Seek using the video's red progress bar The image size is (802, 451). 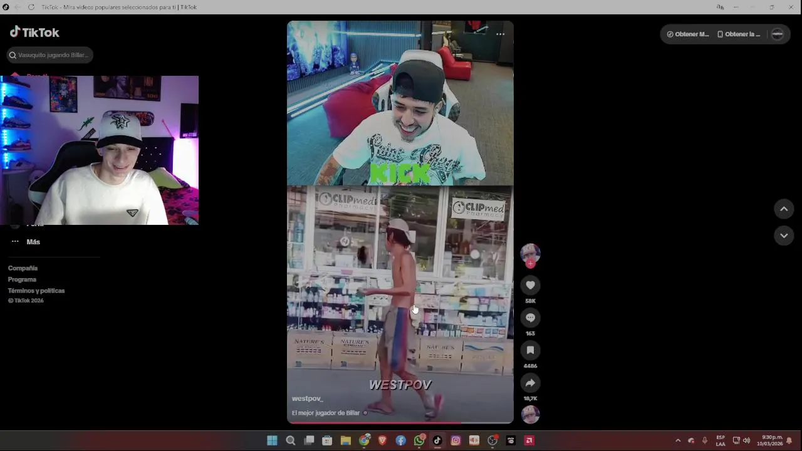pyautogui.click(x=400, y=423)
